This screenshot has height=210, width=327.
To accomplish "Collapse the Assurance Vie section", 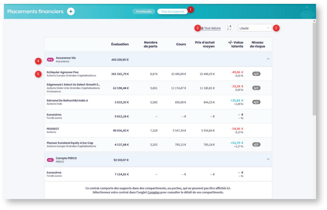I will [x=268, y=59].
